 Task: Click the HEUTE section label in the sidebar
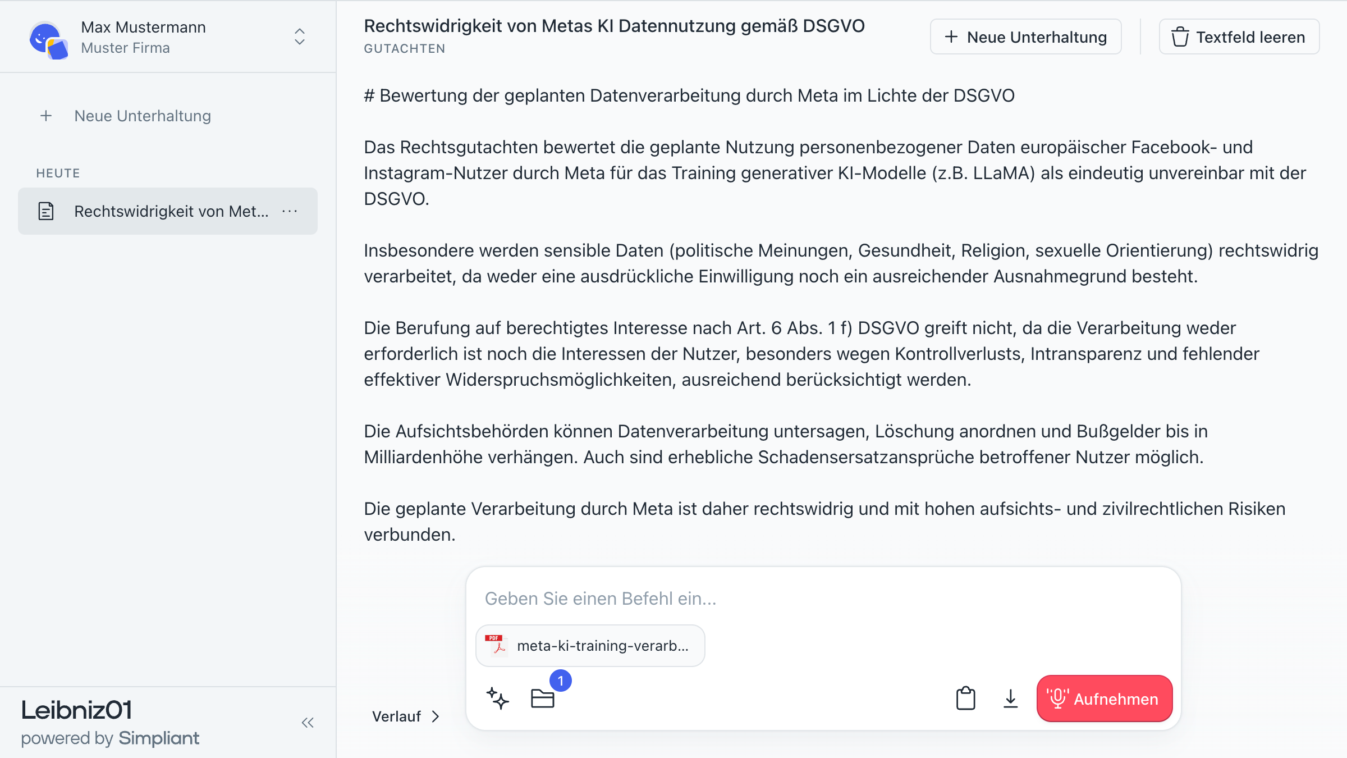[58, 173]
